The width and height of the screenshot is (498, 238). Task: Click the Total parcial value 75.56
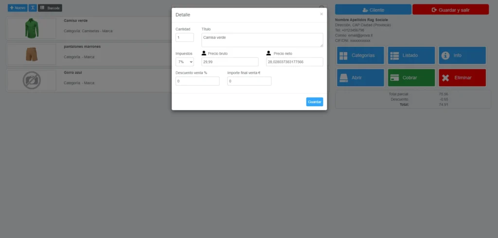[x=444, y=94]
